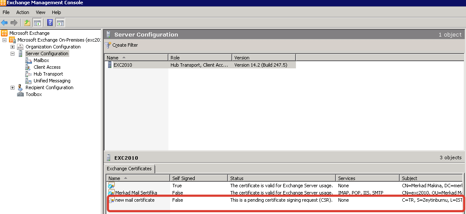Sort servers by Version column header
Screen dimensions: 466x214
tap(264, 58)
